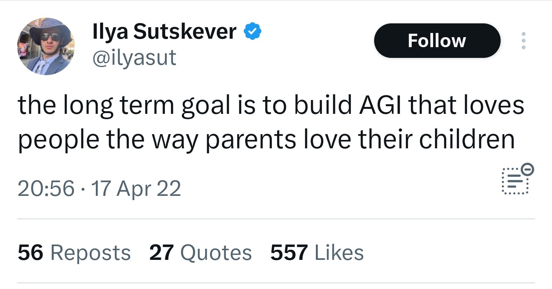Open Ilya Sutskever's profile picture
The width and height of the screenshot is (552, 289).
pyautogui.click(x=46, y=46)
